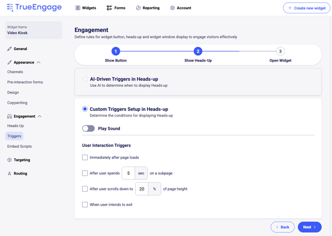
Task: Open Pre-interaction forms in sidebar
Action: pos(25,82)
